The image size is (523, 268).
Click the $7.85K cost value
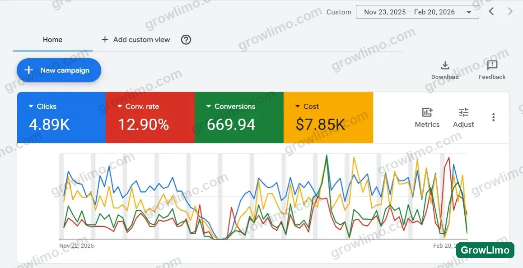pyautogui.click(x=321, y=125)
